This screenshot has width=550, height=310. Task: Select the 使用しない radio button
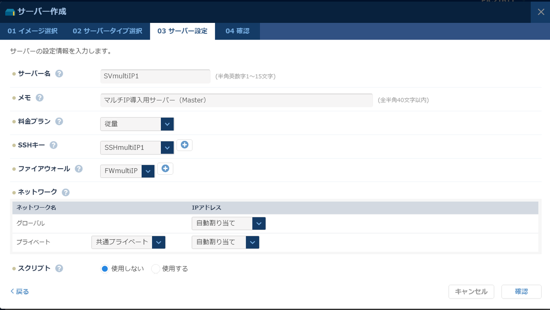point(104,269)
